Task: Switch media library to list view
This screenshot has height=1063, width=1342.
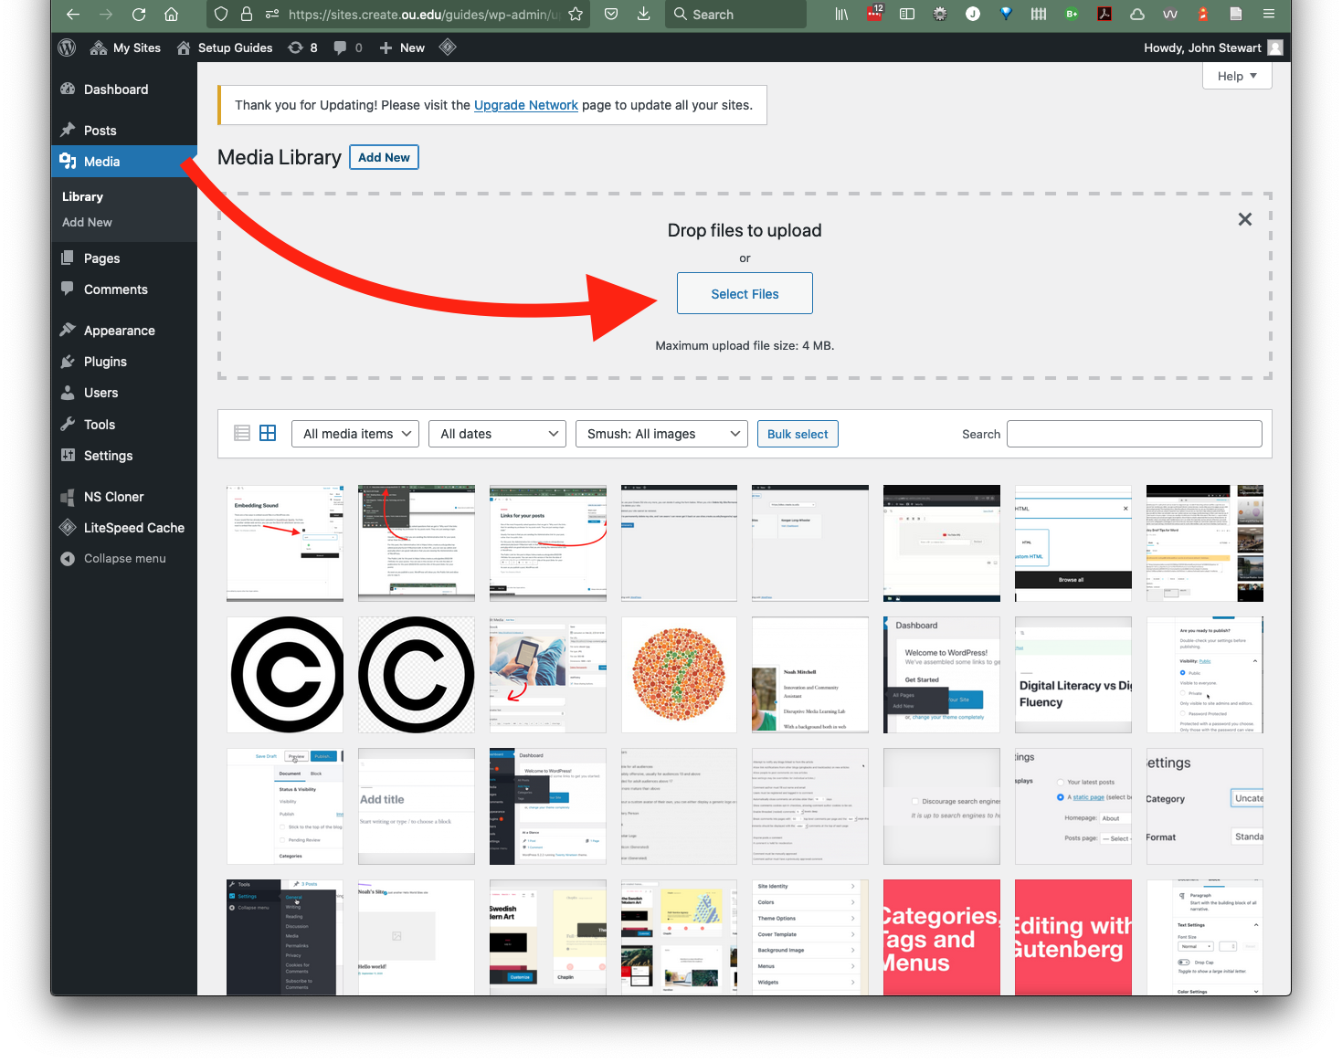Action: pyautogui.click(x=239, y=433)
